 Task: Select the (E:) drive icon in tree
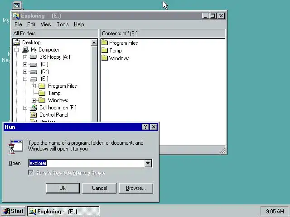click(x=34, y=79)
